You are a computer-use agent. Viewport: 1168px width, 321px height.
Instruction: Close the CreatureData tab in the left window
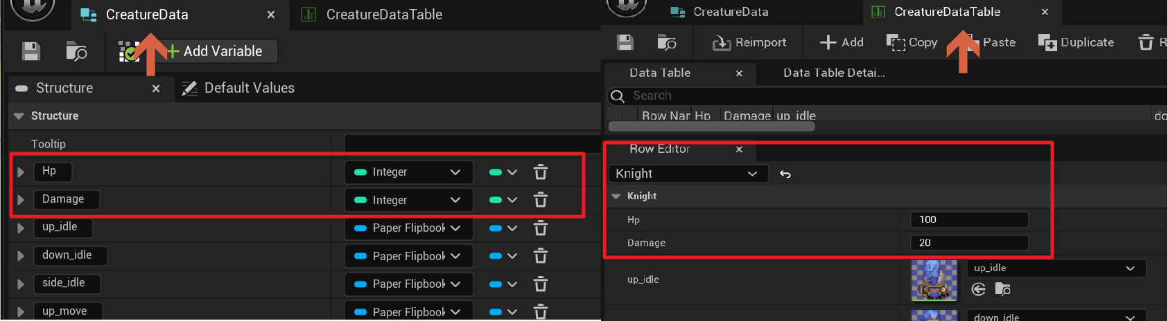click(271, 15)
